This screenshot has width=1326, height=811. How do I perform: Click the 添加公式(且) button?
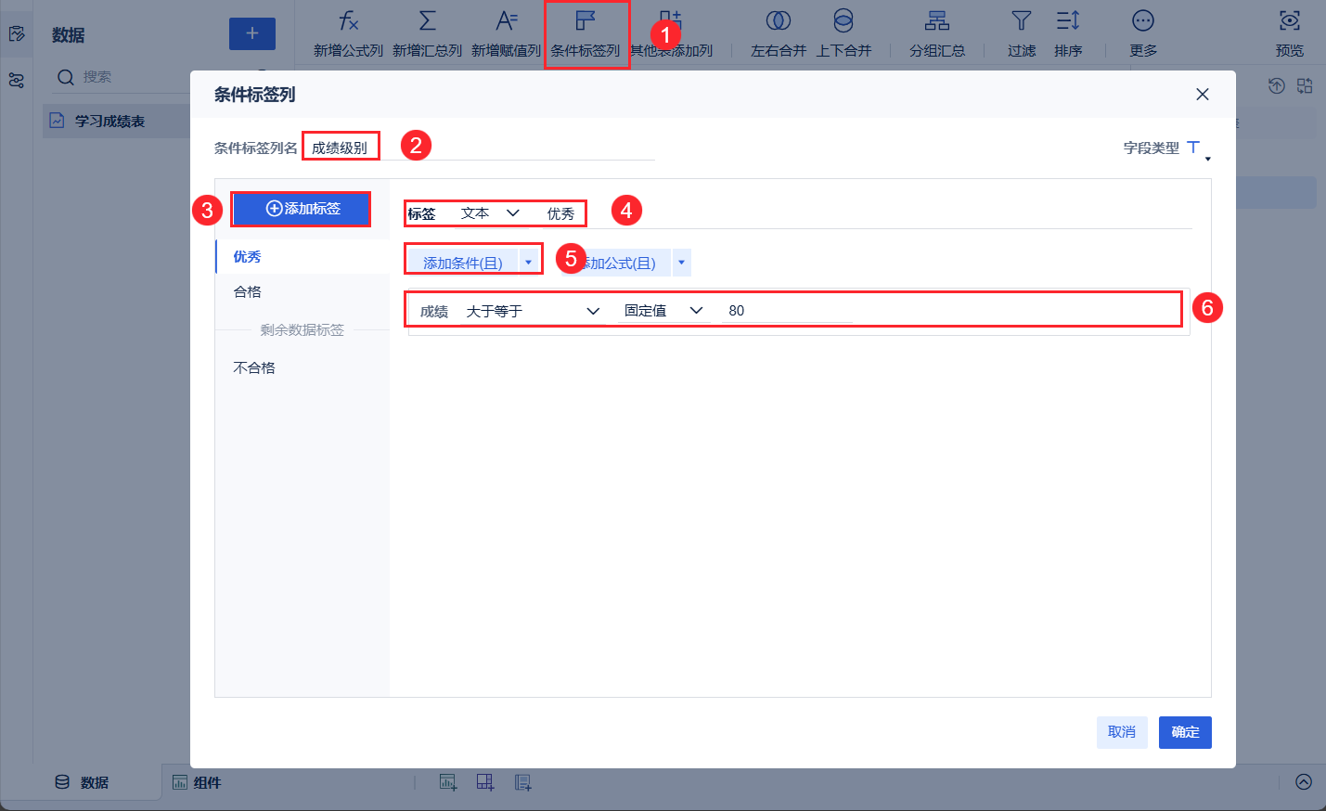pyautogui.click(x=616, y=263)
